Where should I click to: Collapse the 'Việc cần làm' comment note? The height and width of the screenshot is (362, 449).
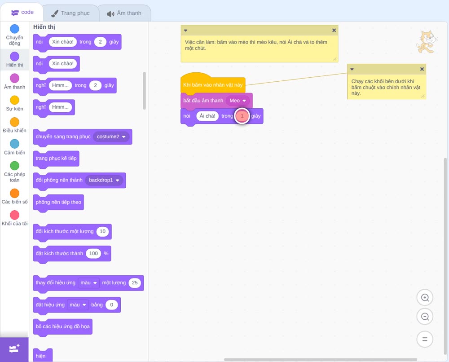(185, 31)
